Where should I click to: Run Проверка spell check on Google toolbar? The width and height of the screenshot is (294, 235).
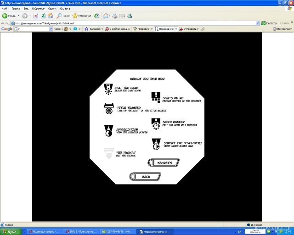(141, 29)
